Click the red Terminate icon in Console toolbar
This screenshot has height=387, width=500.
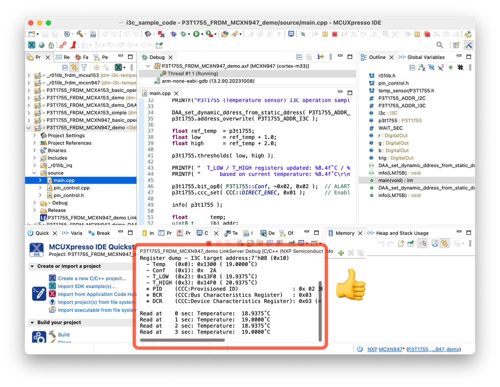coord(209,243)
